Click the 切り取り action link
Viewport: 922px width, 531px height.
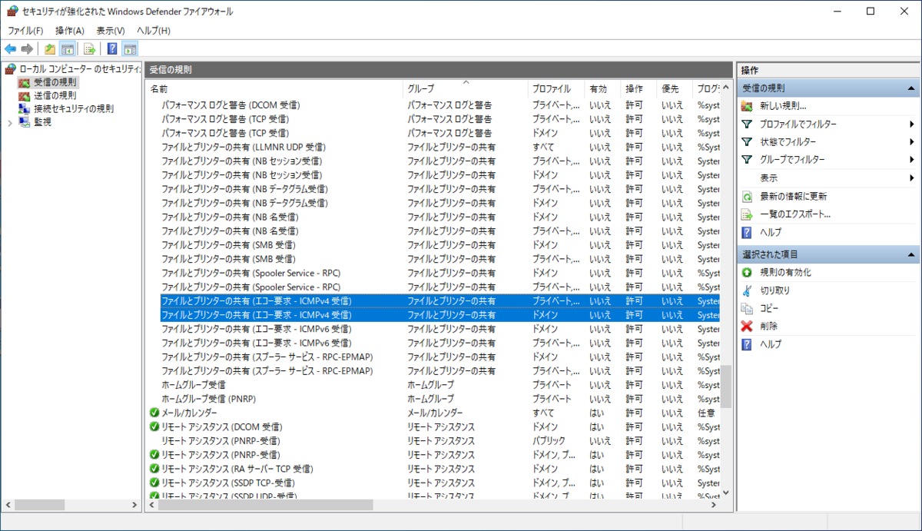[774, 290]
